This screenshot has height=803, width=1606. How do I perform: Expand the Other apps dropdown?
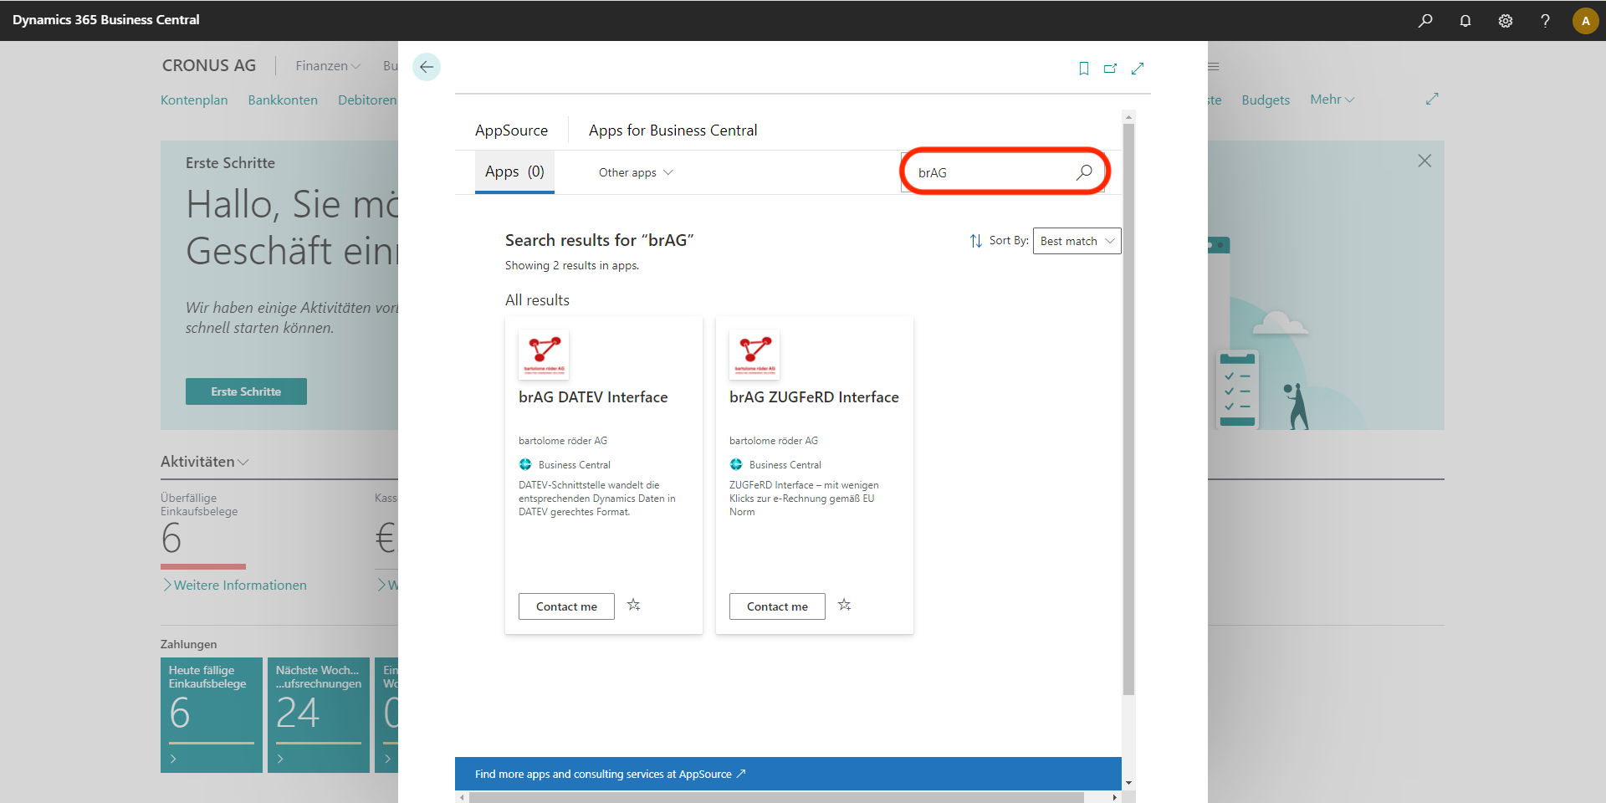(636, 172)
